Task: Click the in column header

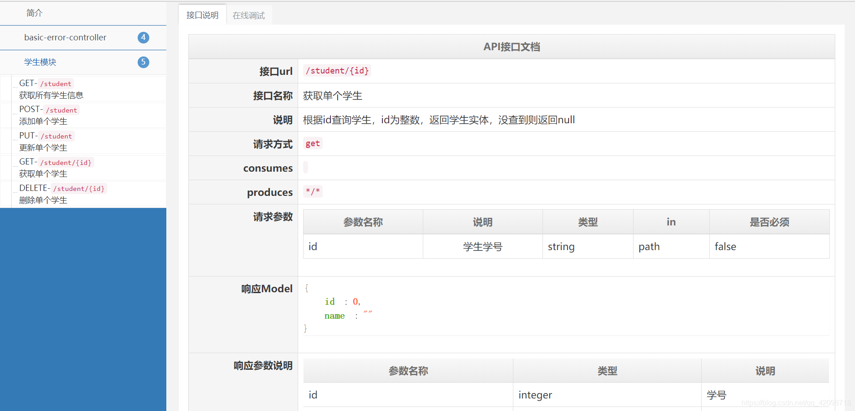Action: (x=671, y=222)
